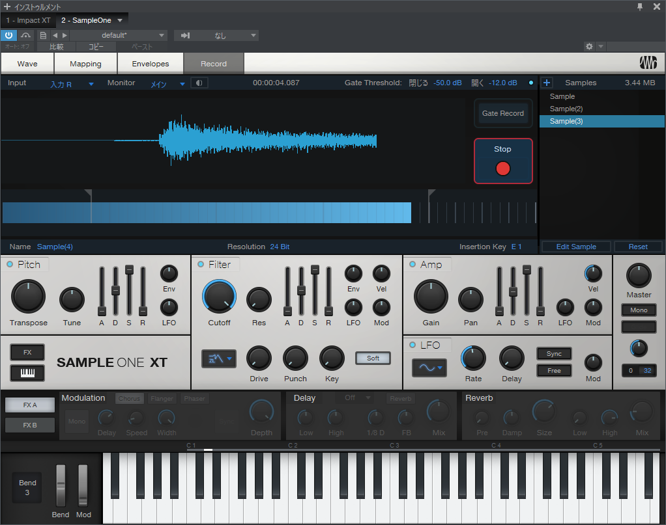Image resolution: width=666 pixels, height=525 pixels.
Task: Click the Filter envelope Decay slider
Action: pyautogui.click(x=301, y=291)
